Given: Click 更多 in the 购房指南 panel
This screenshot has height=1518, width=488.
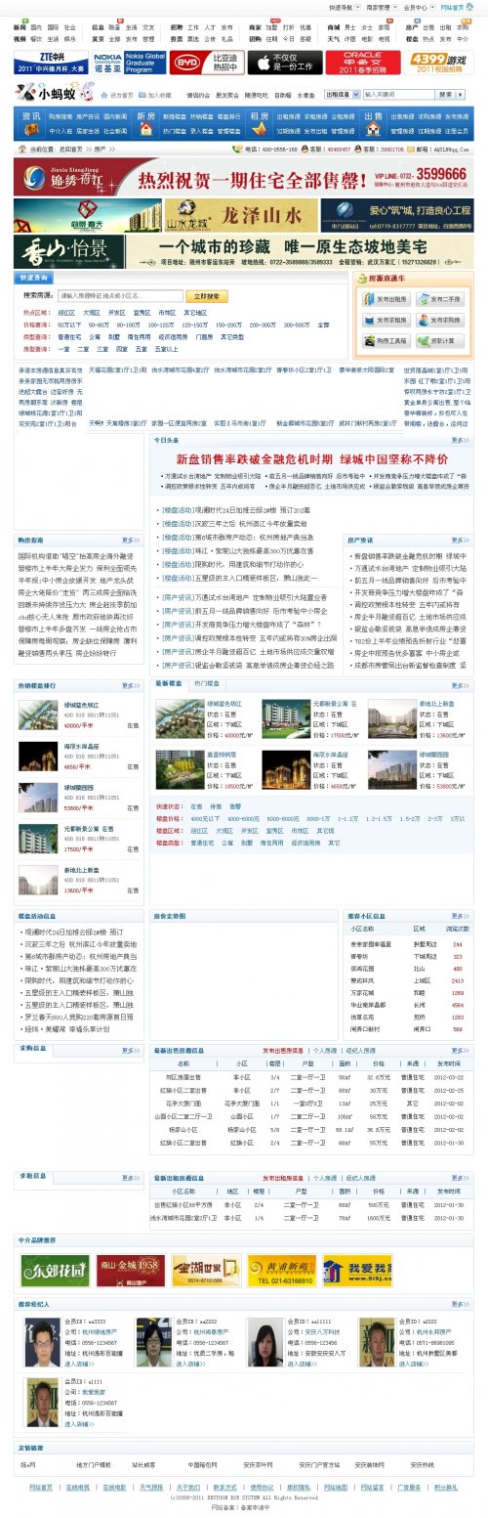Looking at the screenshot, I should tap(131, 540).
